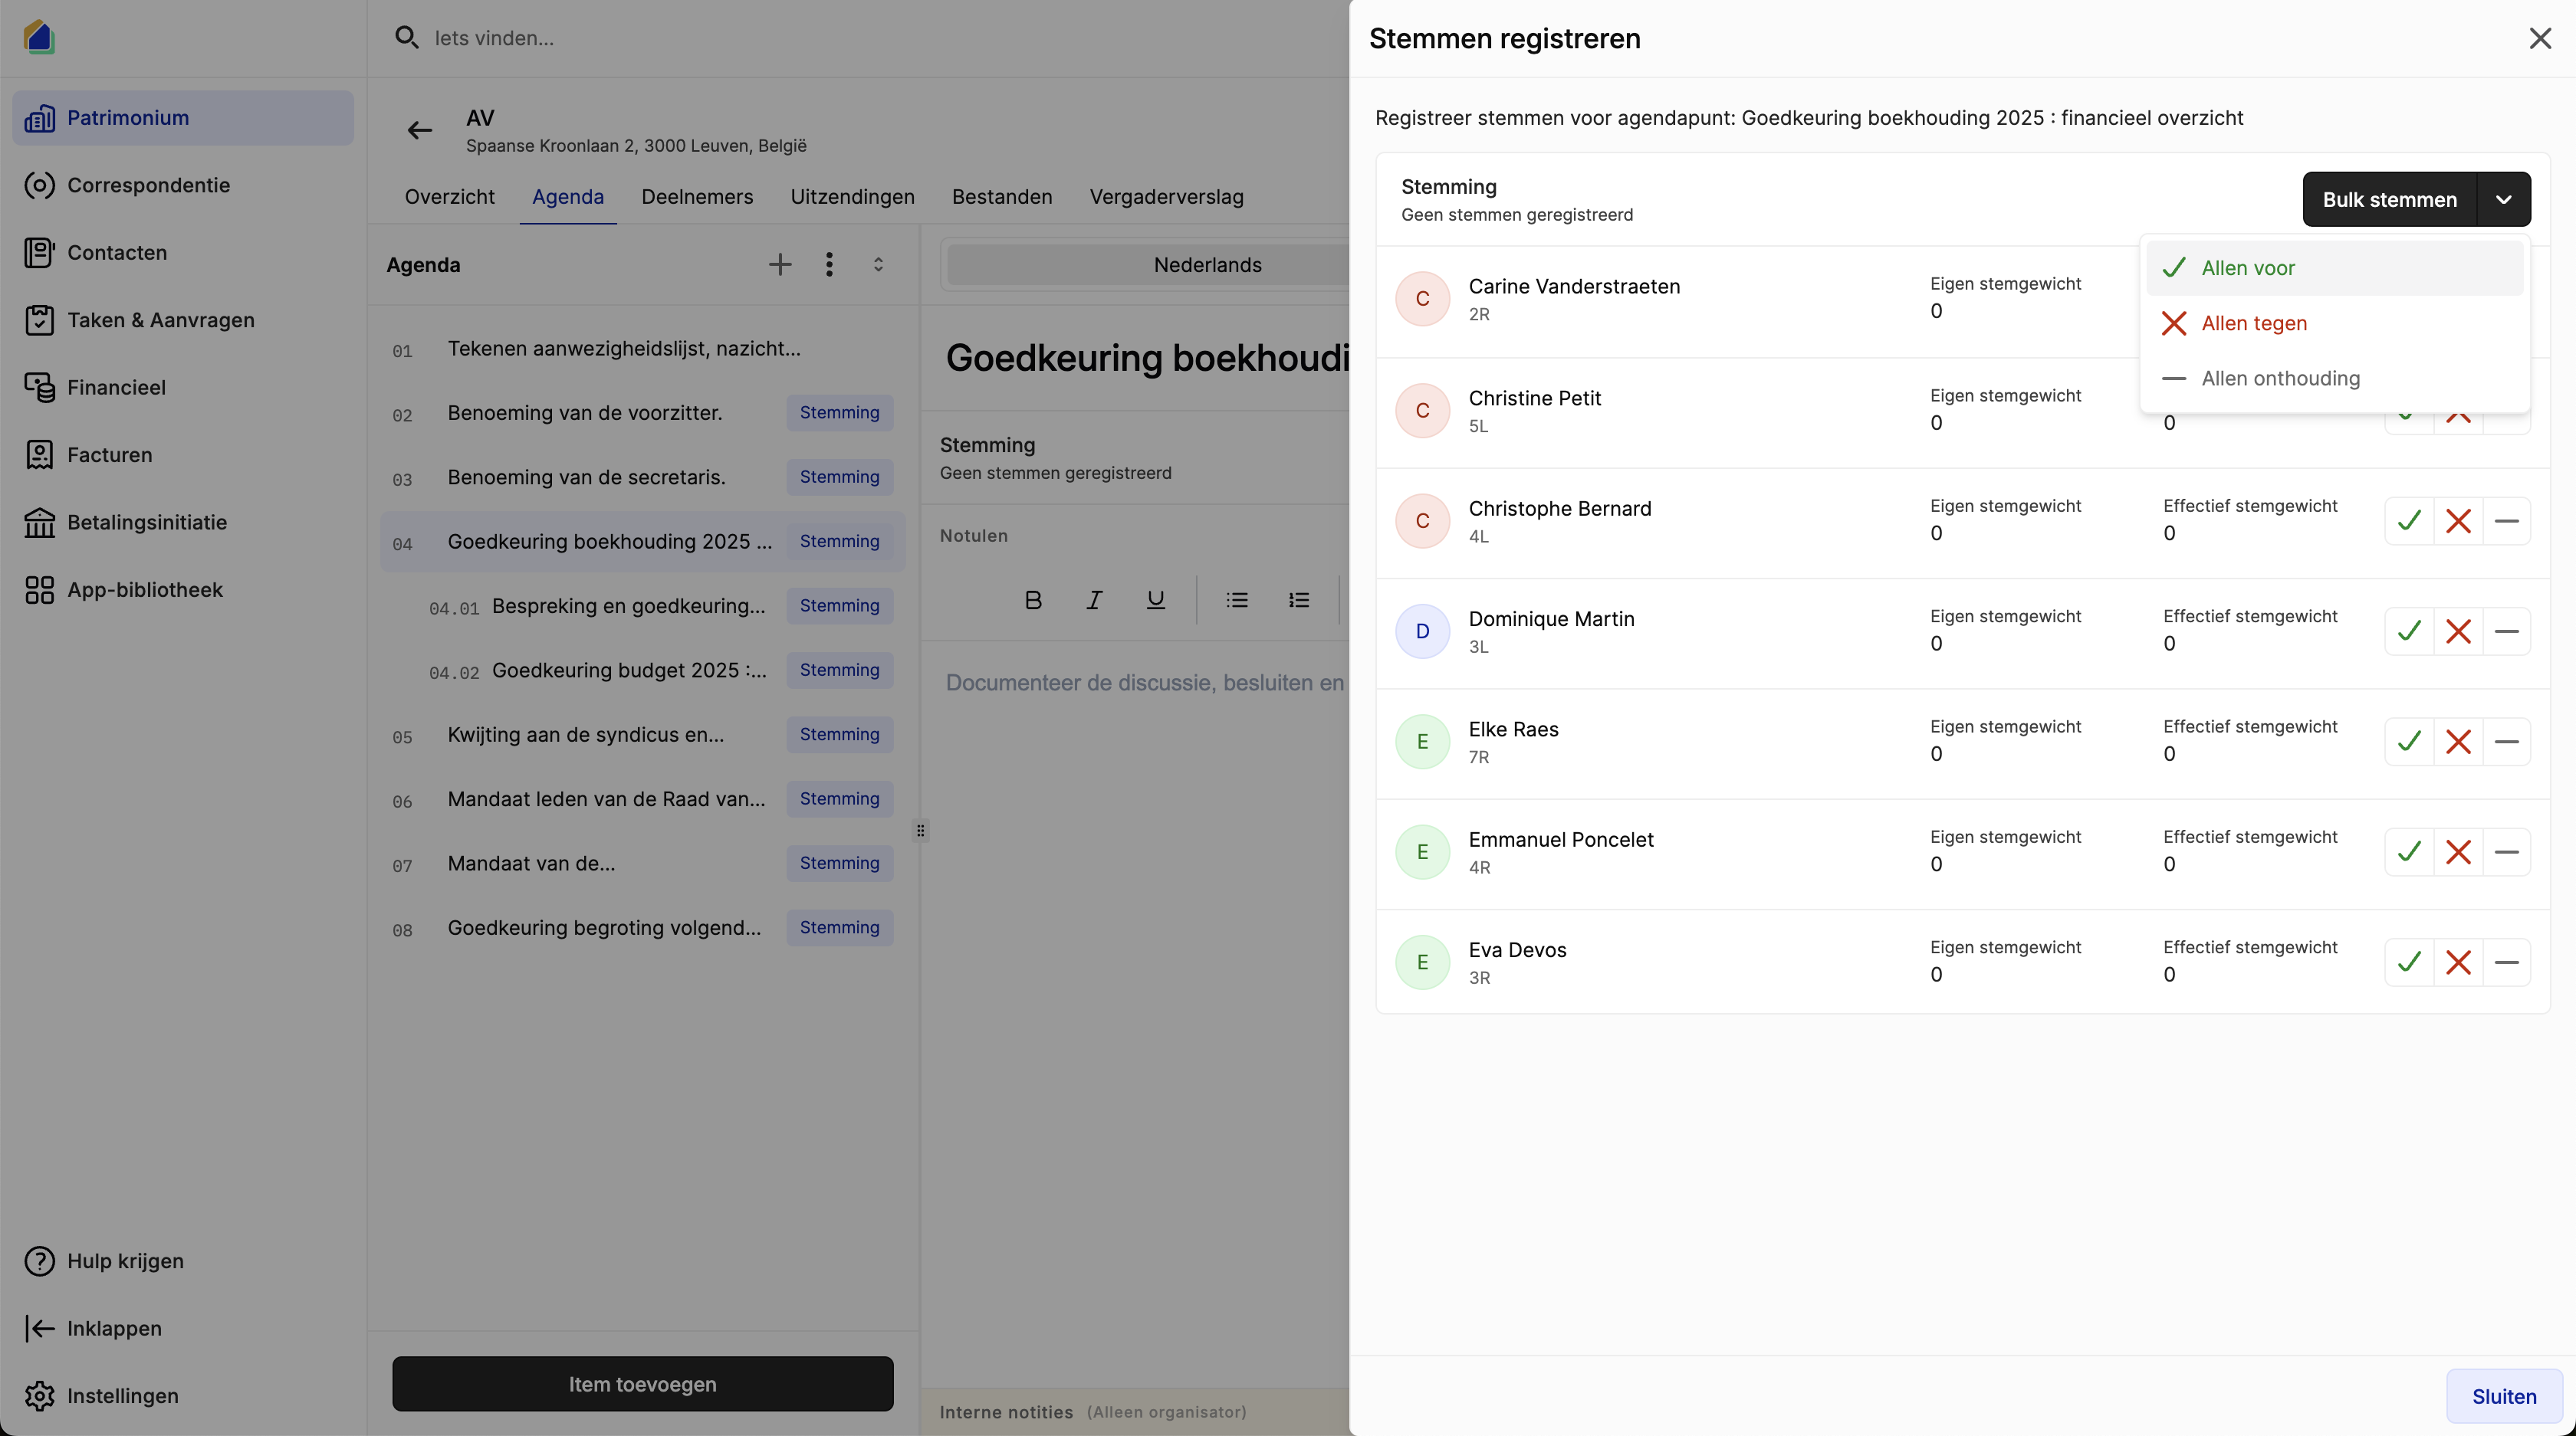
Task: Vote against for Elke Raes
Action: (x=2458, y=742)
